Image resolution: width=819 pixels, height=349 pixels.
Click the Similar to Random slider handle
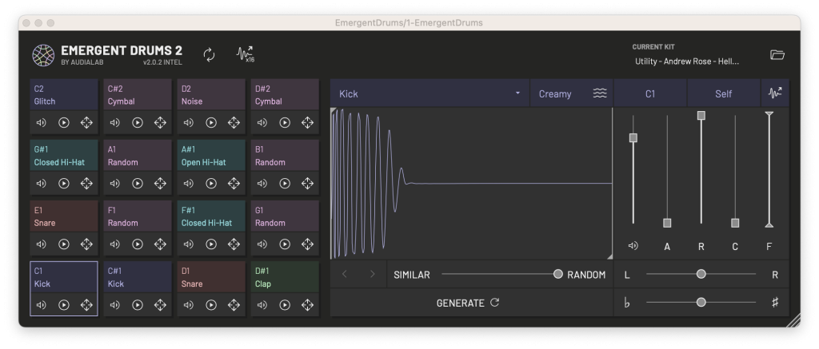557,275
